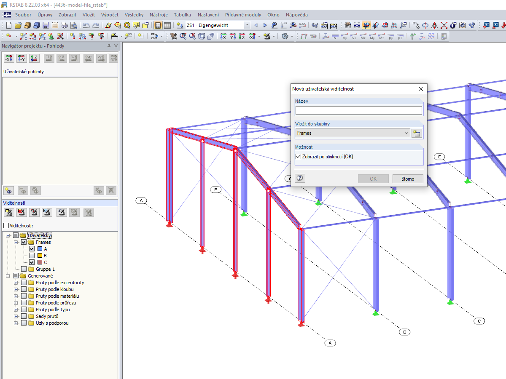Open the Úpravy menu
The height and width of the screenshot is (379, 506).
tap(45, 15)
